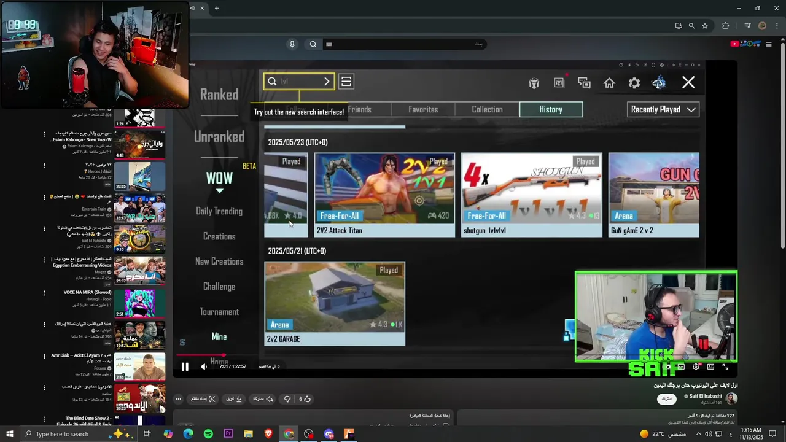Pause the YouTube video
786x442 pixels.
pyautogui.click(x=185, y=367)
